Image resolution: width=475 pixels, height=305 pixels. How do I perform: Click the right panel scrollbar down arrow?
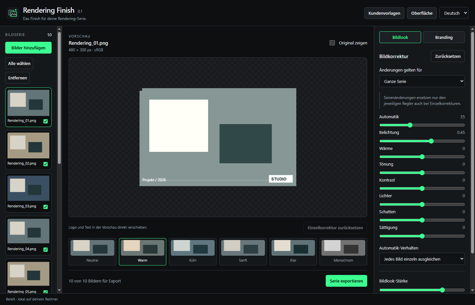(x=472, y=290)
